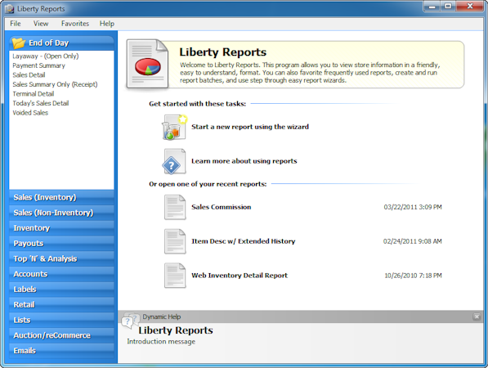Click the End of Day folder icon
This screenshot has height=368, width=488.
coord(19,43)
